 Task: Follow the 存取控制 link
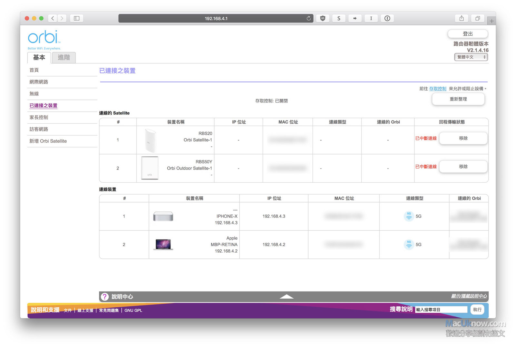coord(438,89)
